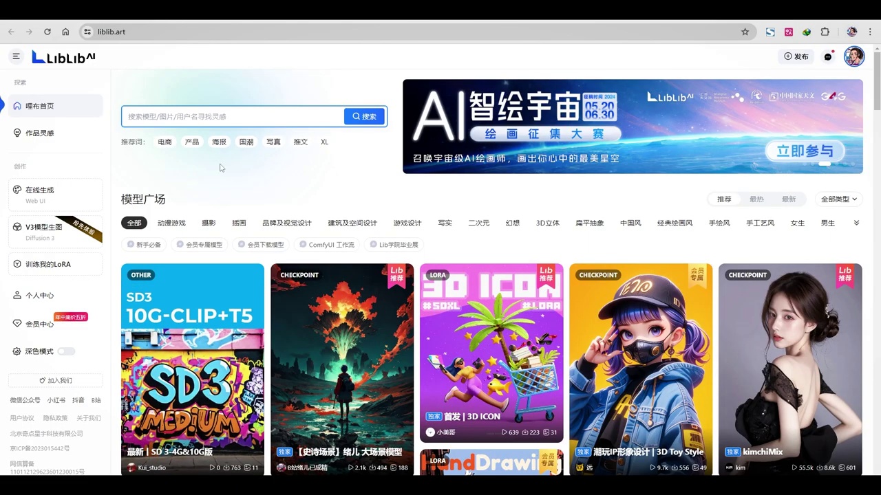Switch sorting to 最热

(756, 199)
